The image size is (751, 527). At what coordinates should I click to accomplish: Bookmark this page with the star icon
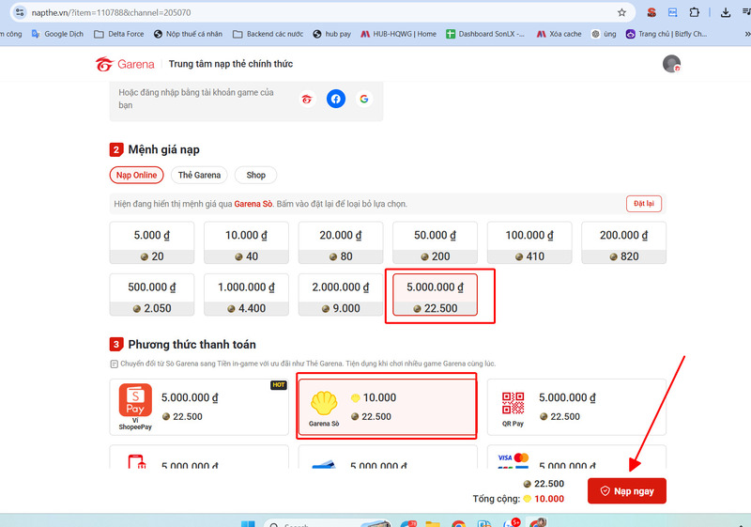tap(621, 12)
